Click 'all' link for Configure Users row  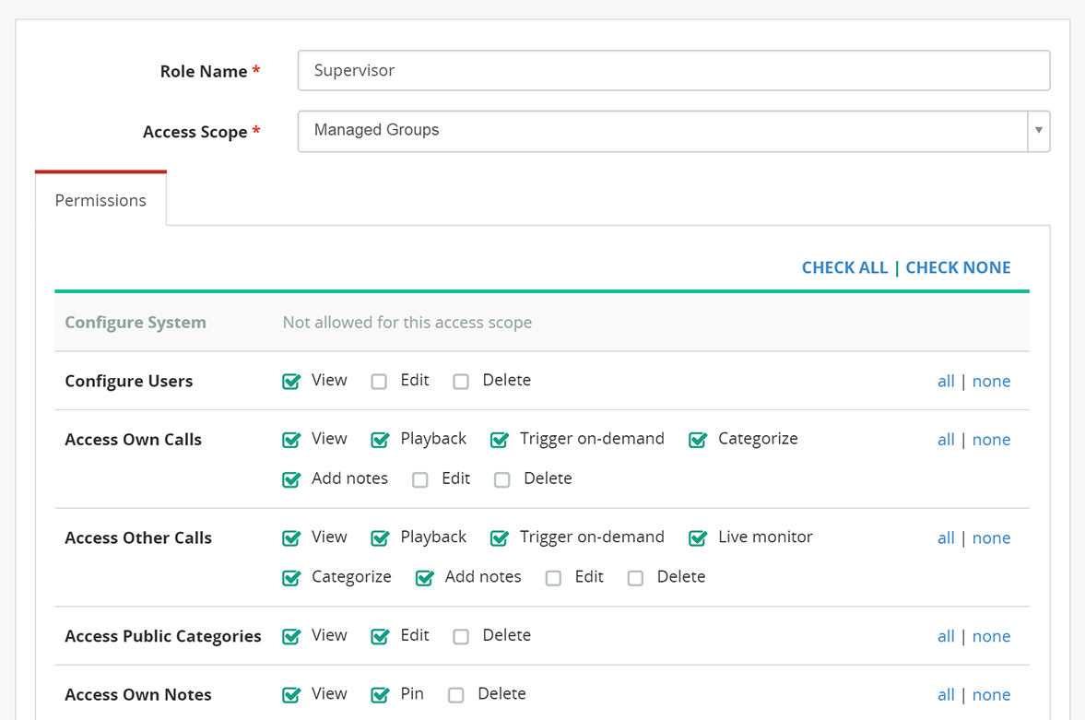946,382
